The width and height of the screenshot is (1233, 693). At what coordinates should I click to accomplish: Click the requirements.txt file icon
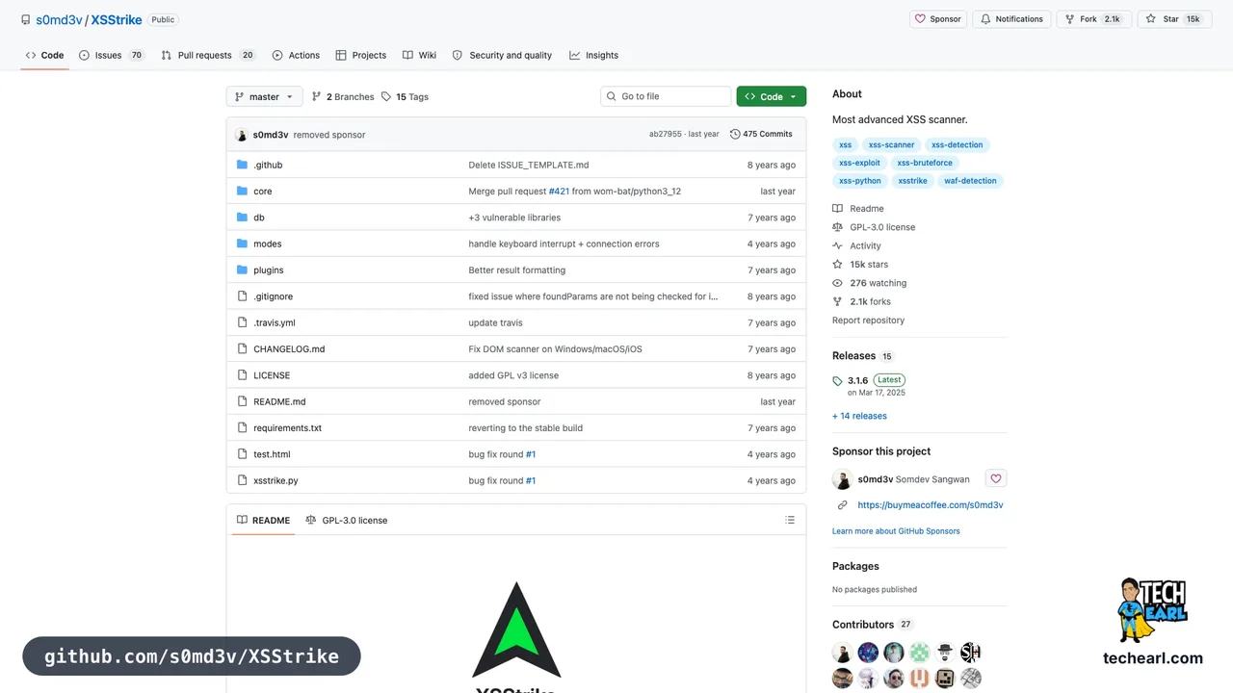click(x=243, y=428)
